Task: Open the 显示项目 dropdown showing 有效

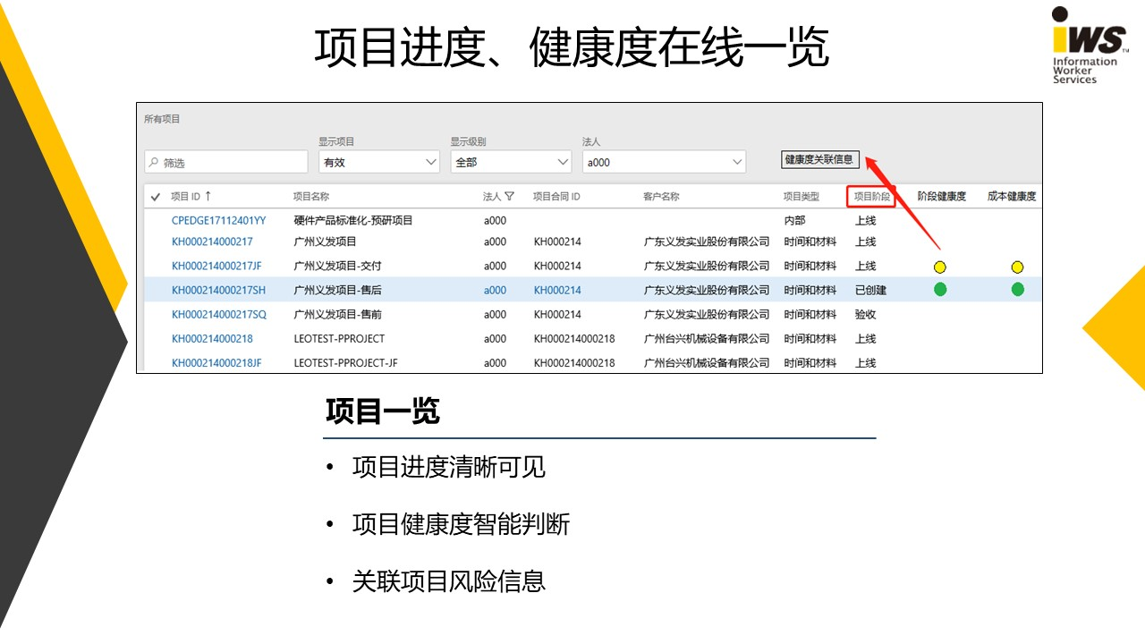Action: pyautogui.click(x=379, y=162)
